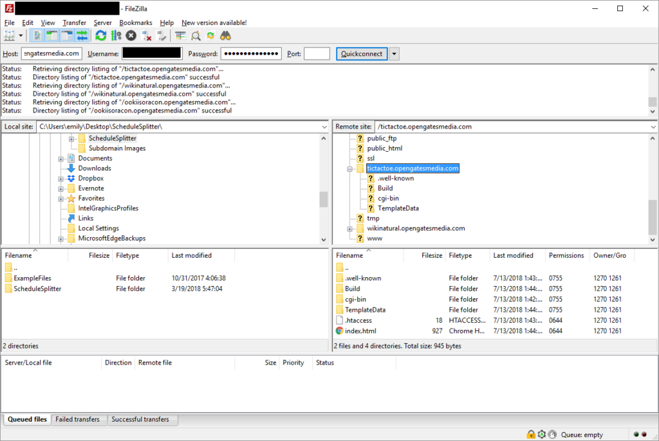Screen dimensions: 659x441
Task: Toggle synchronized browsing
Action: click(210, 36)
